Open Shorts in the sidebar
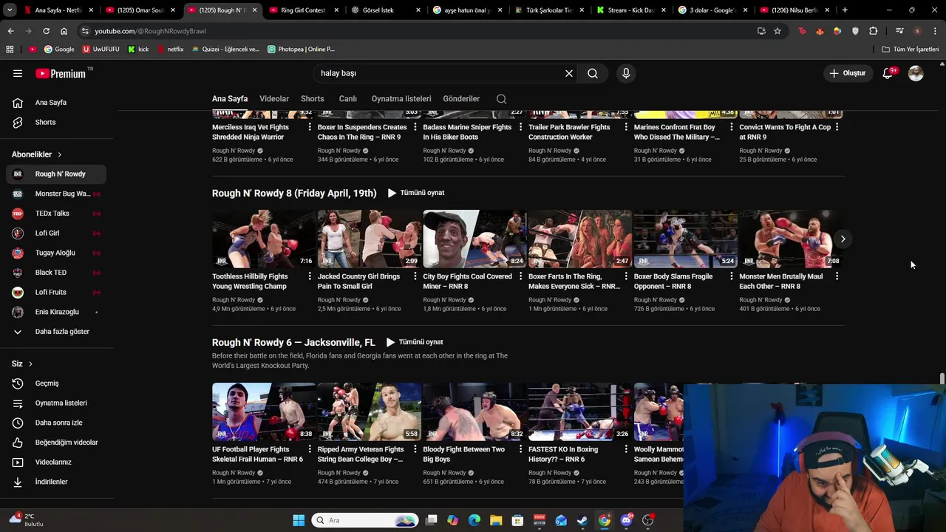The height and width of the screenshot is (532, 946). pyautogui.click(x=56, y=122)
